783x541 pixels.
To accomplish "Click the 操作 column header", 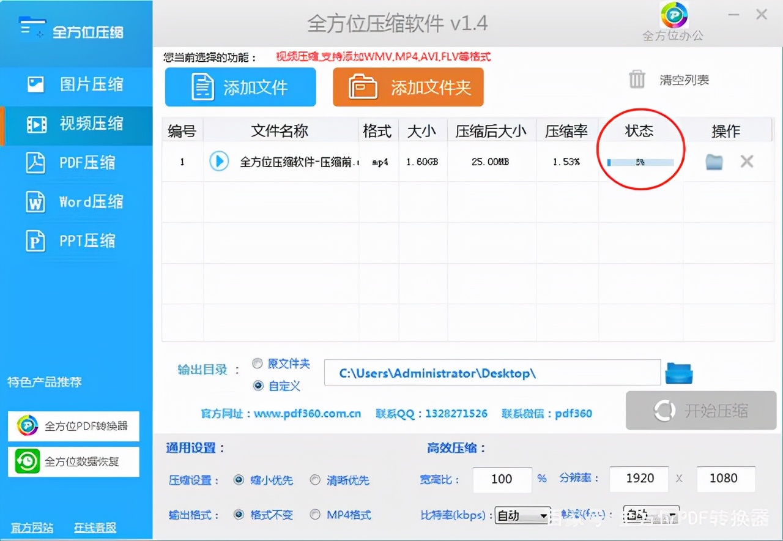I will coord(727,130).
